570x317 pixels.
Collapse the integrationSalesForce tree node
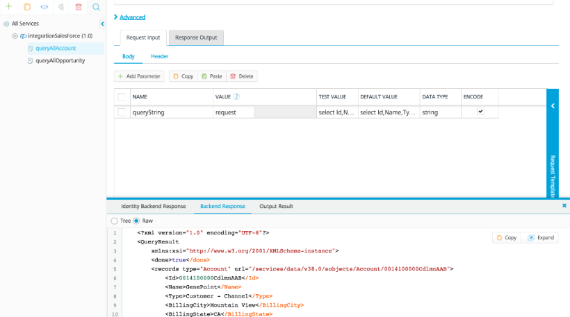click(x=15, y=36)
